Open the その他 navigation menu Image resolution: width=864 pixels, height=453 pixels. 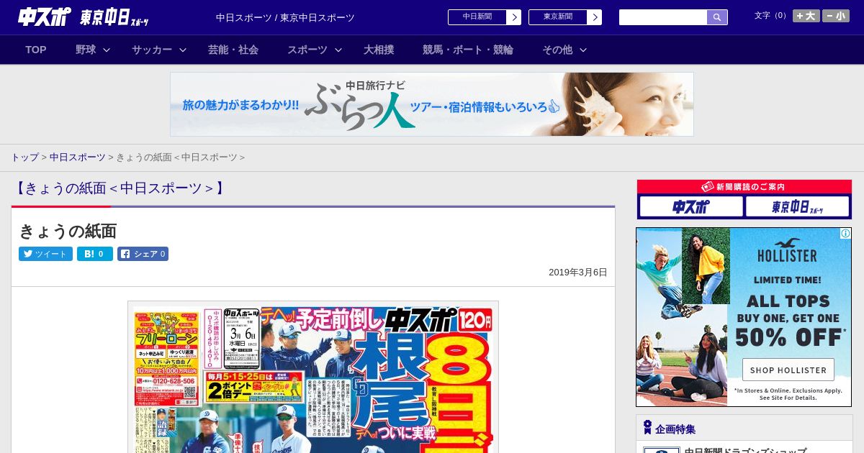pyautogui.click(x=557, y=50)
